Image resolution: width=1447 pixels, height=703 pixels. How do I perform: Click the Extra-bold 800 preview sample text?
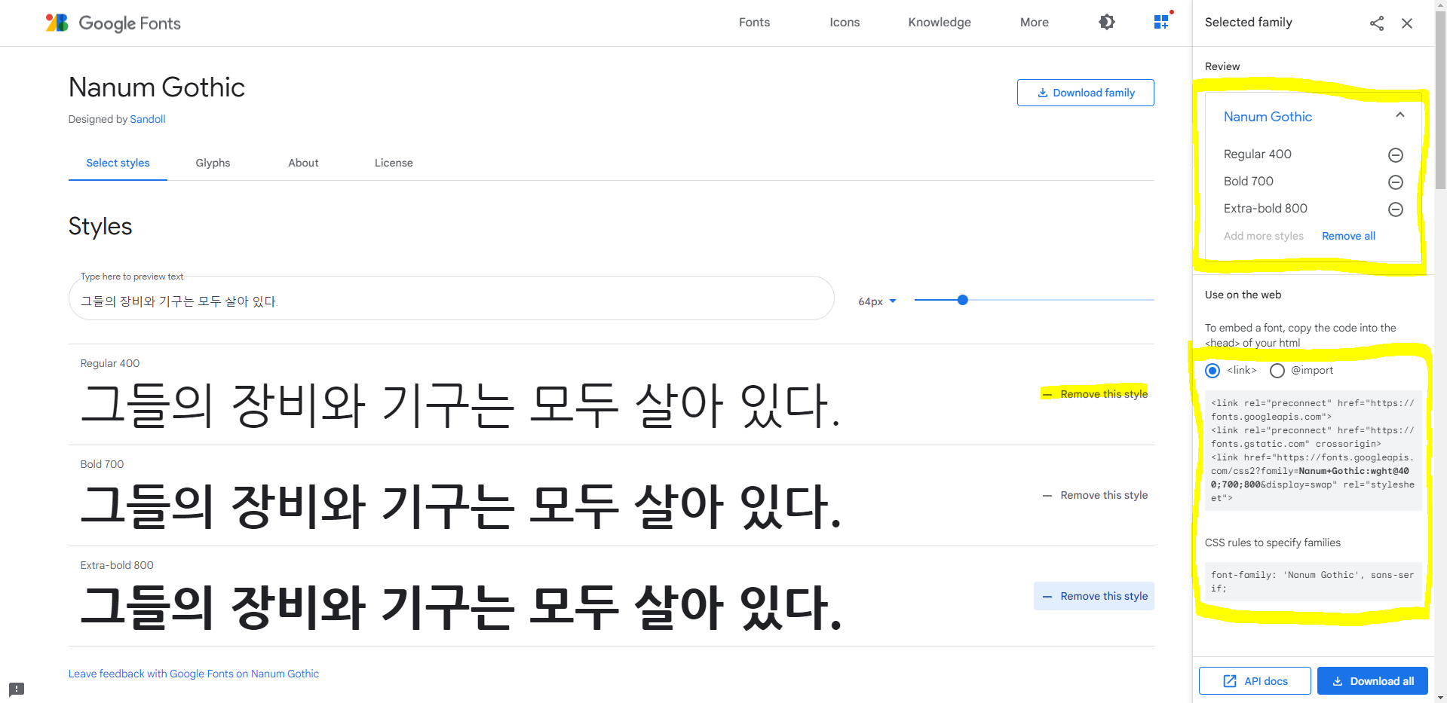pos(460,607)
